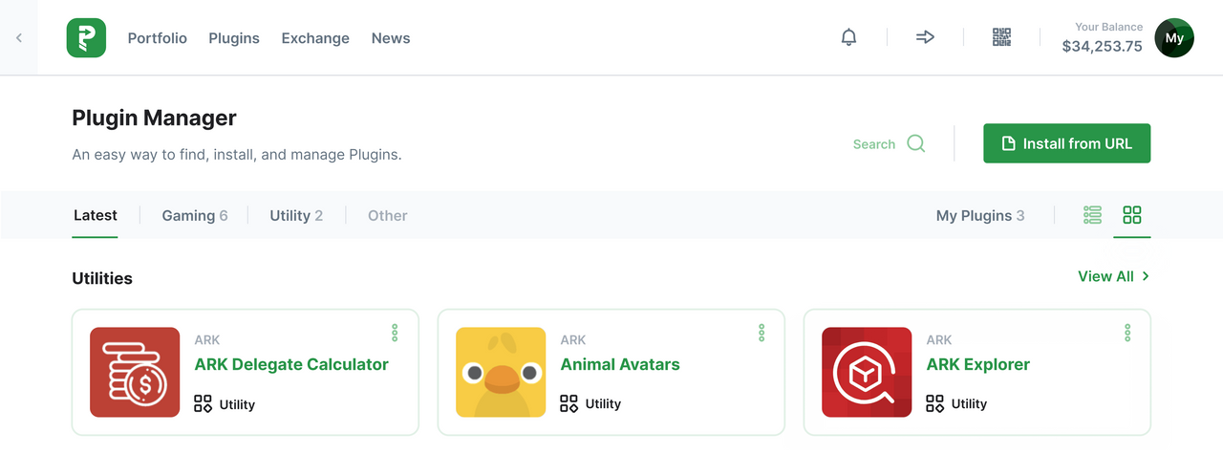The width and height of the screenshot is (1223, 476).
Task: Open ARK Explorer plugin thumbnail
Action: coord(867,372)
